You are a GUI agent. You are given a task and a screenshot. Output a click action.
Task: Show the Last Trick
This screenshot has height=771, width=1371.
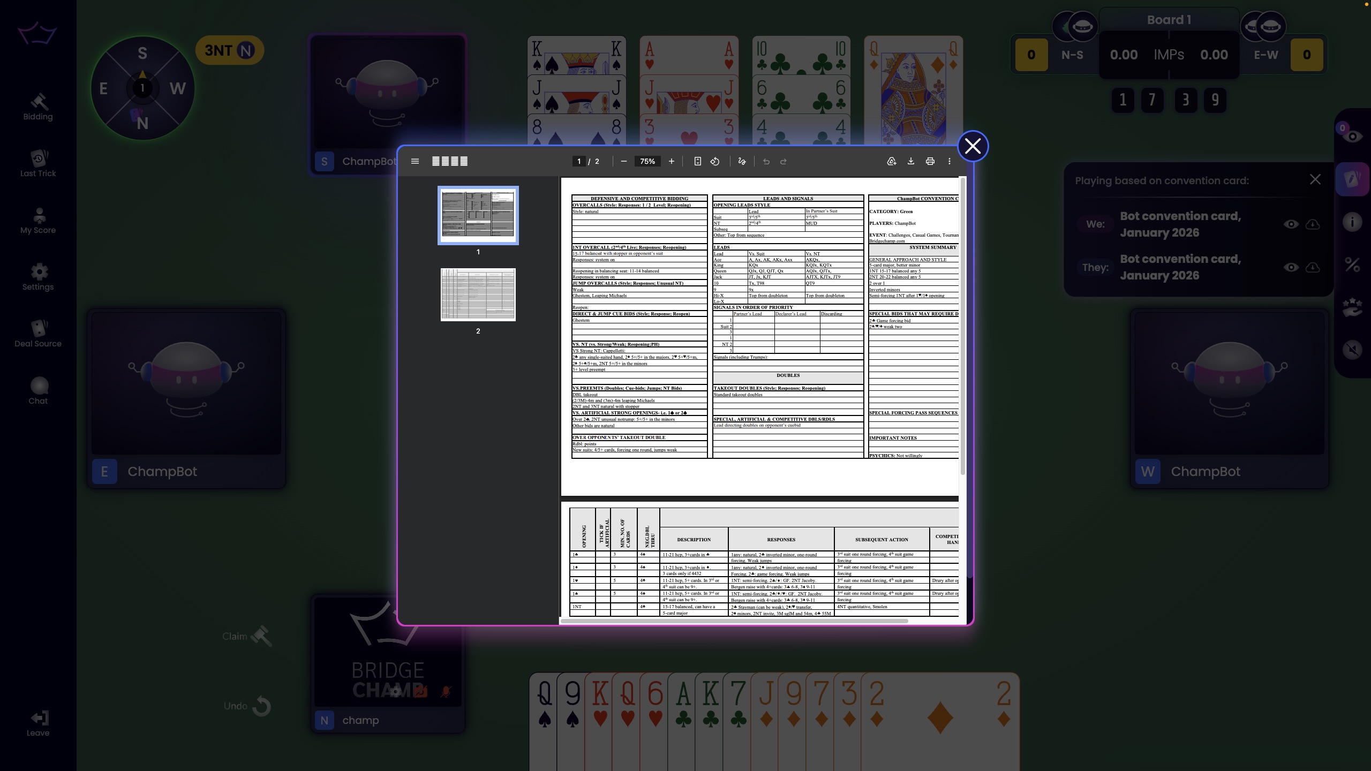[x=38, y=164]
